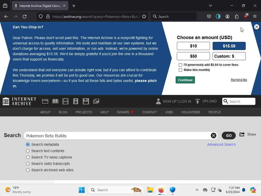Viewport: 261px width, 196px height.
Task: Go back to the previous page
Action: [x=6, y=17]
